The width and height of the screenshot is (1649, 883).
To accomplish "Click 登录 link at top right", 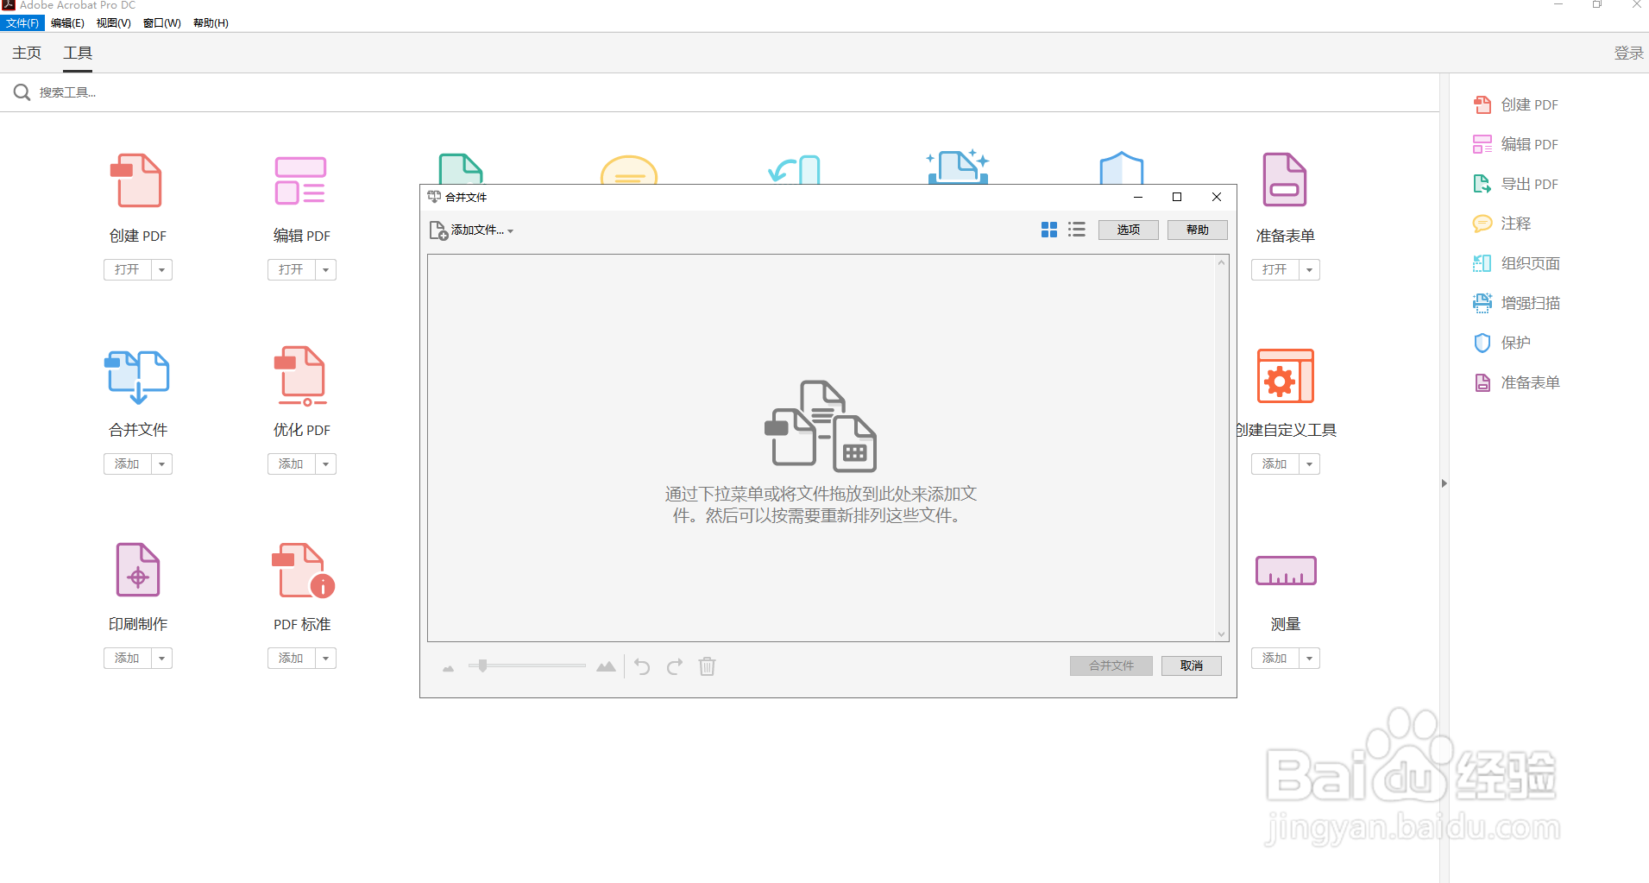I will (x=1629, y=53).
